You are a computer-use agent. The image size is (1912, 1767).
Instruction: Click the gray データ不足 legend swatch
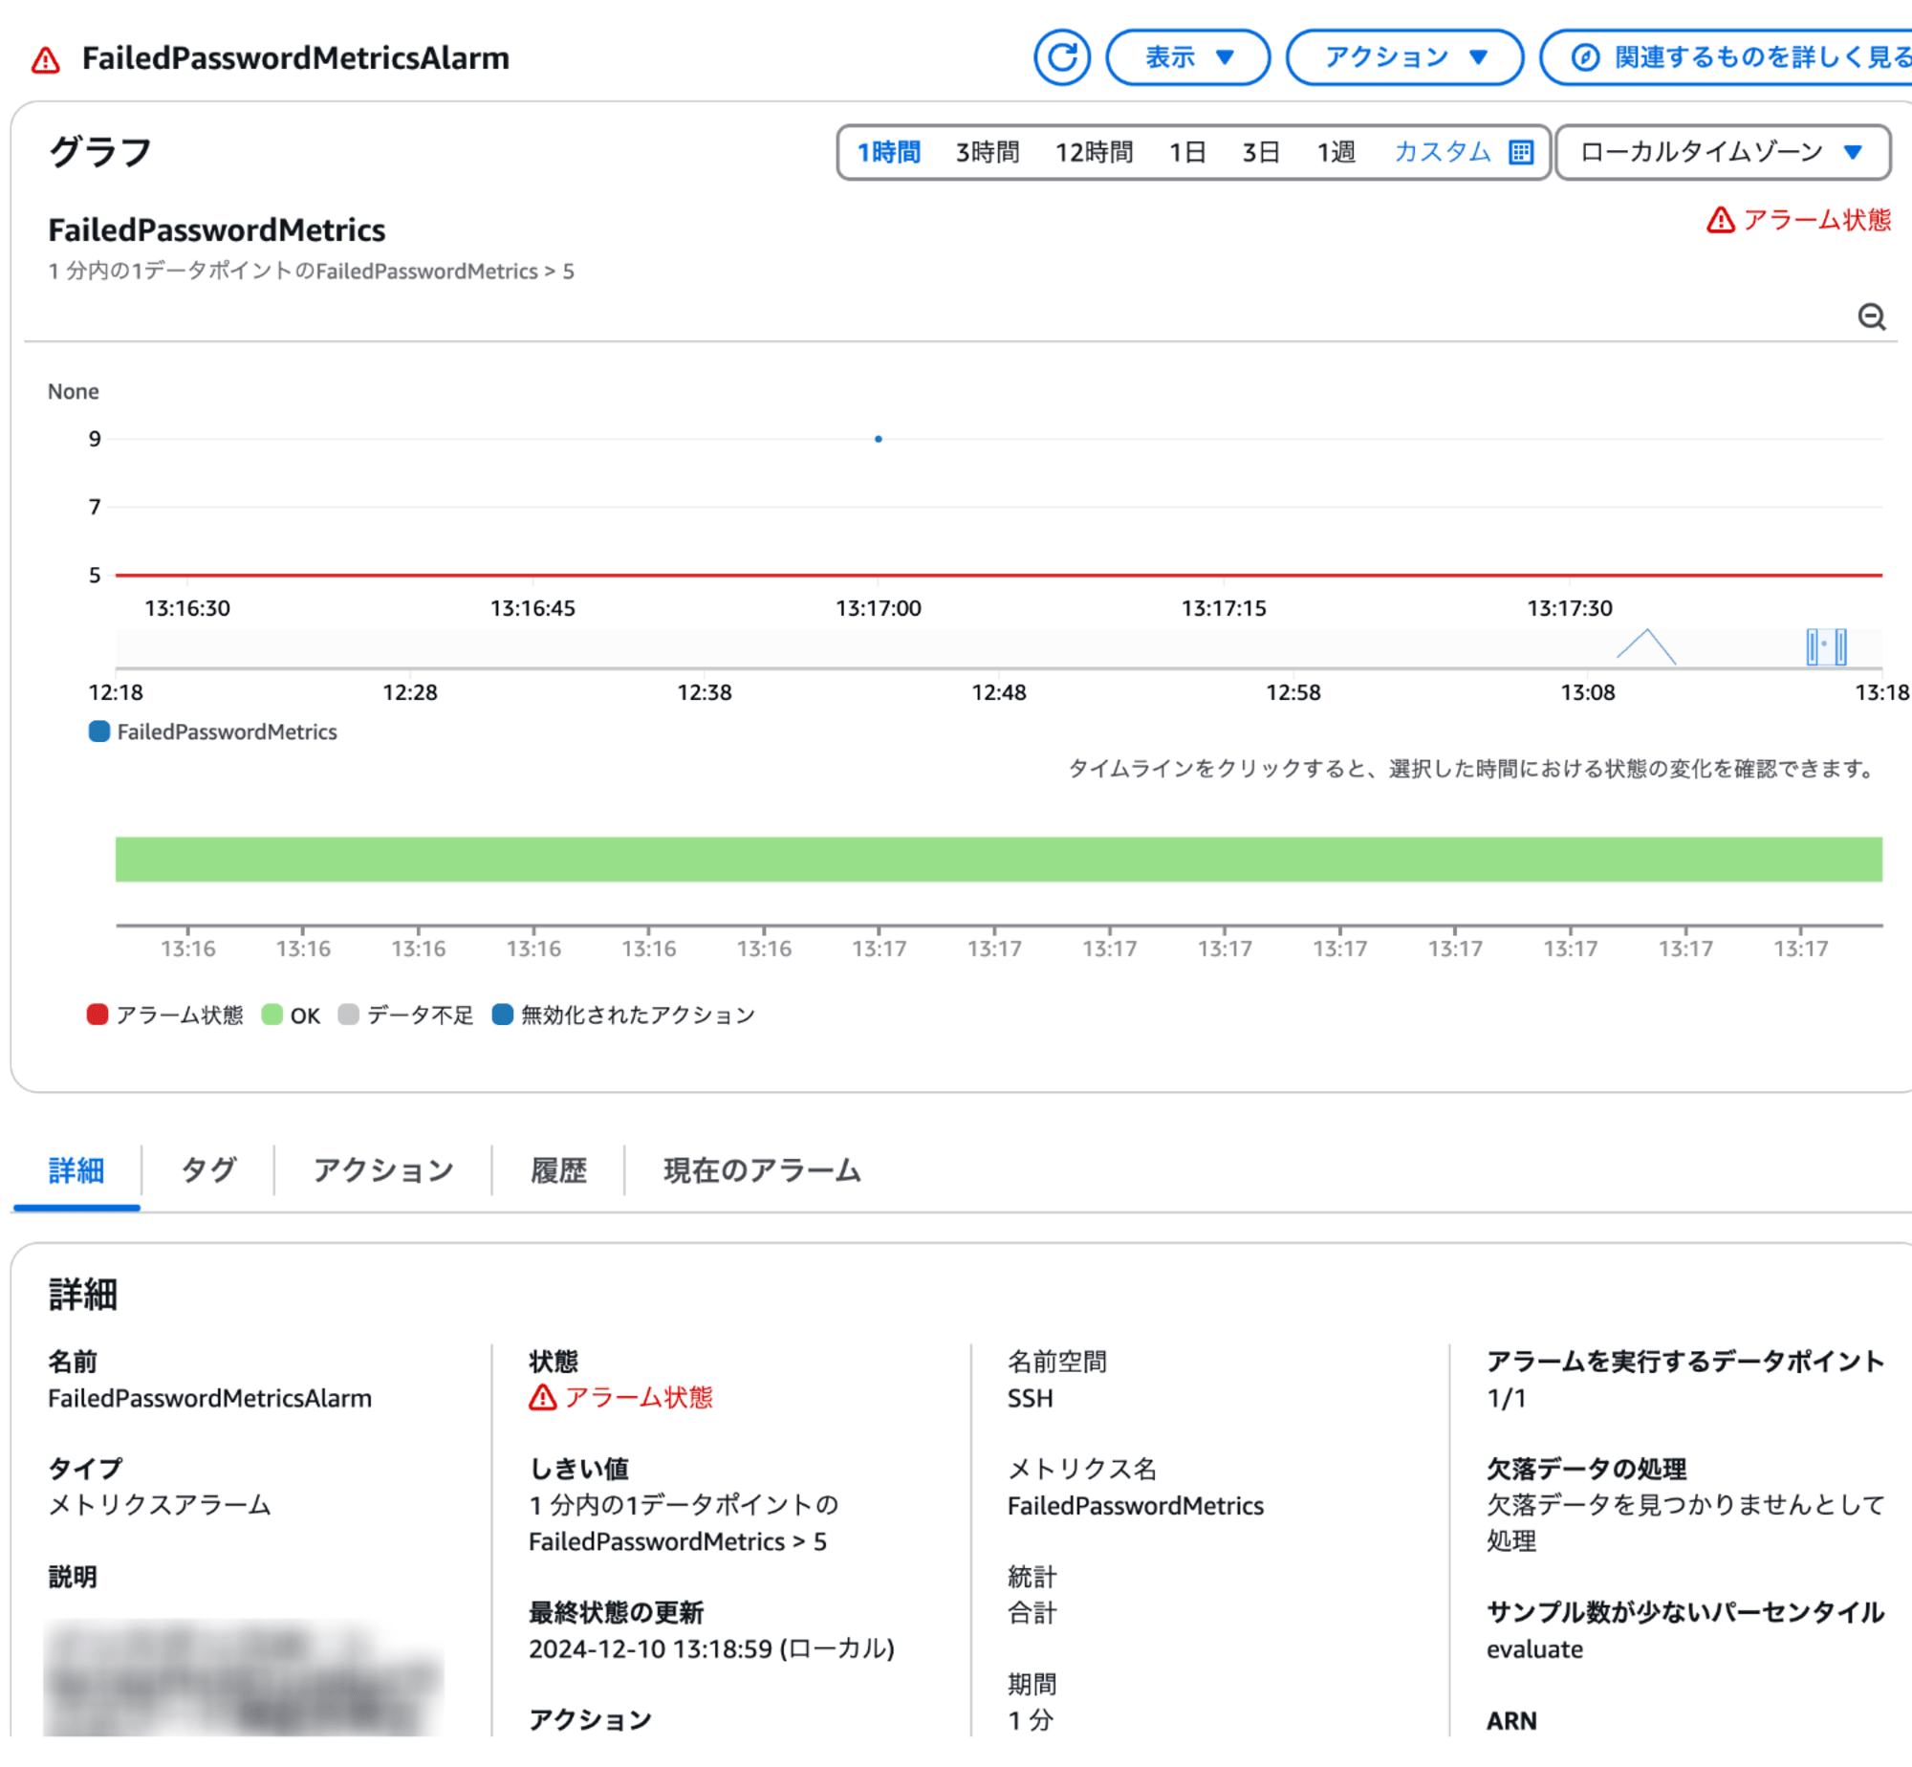pyautogui.click(x=349, y=1014)
